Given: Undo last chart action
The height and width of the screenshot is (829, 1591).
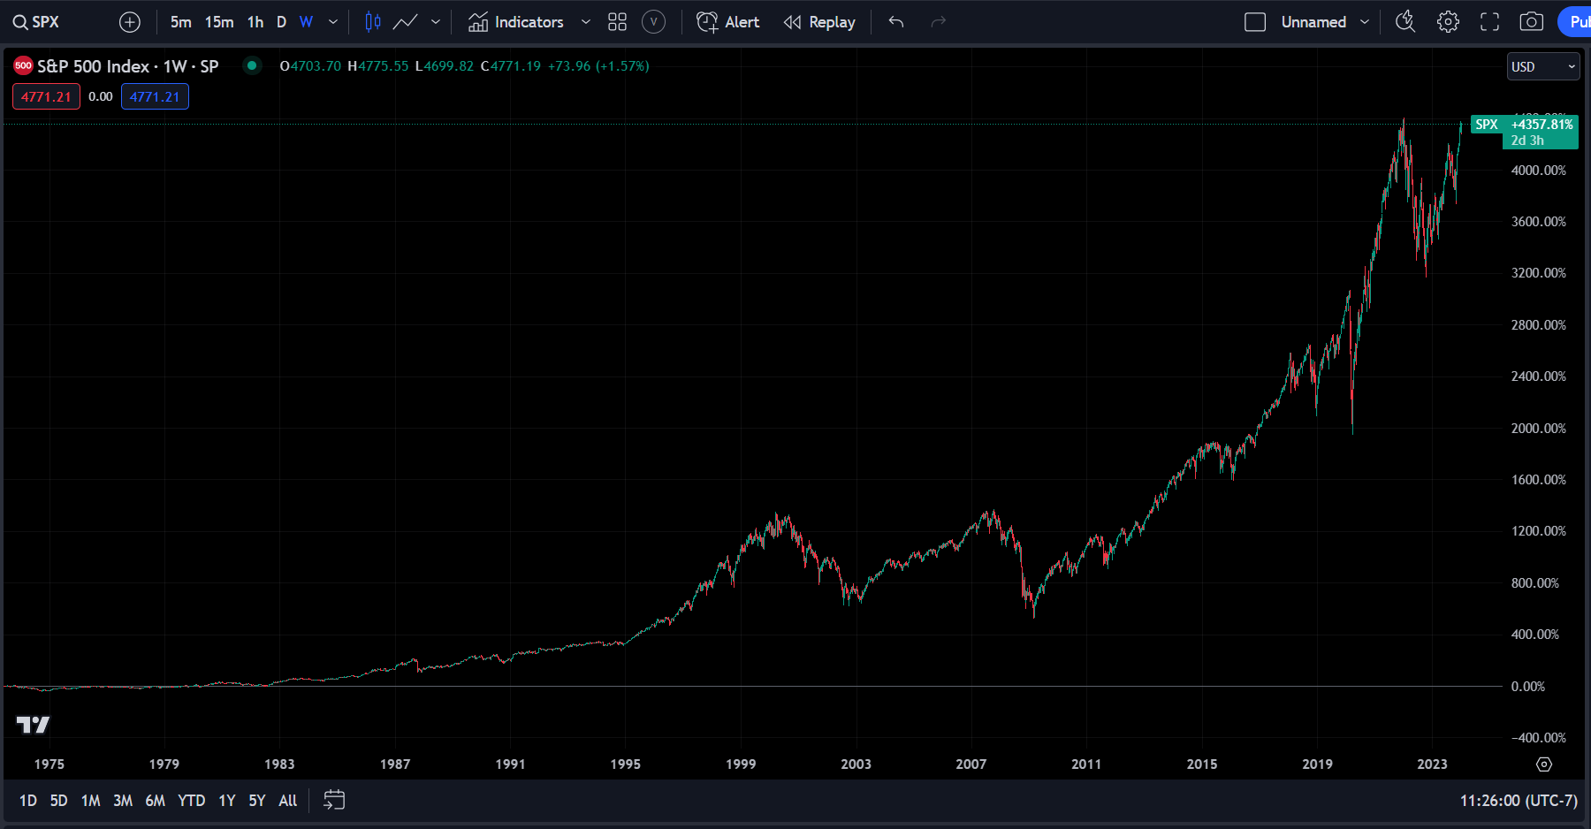Looking at the screenshot, I should [896, 22].
